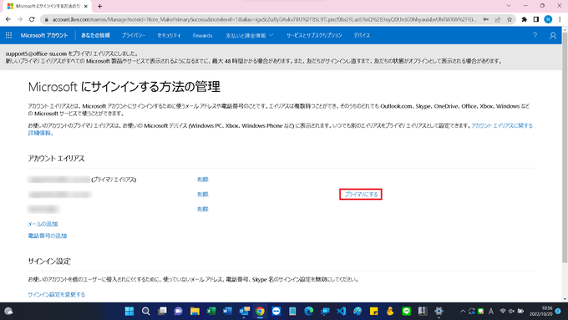
Task: Go forward in browser history
Action: tap(20, 19)
